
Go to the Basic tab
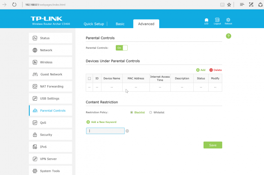pos(120,24)
